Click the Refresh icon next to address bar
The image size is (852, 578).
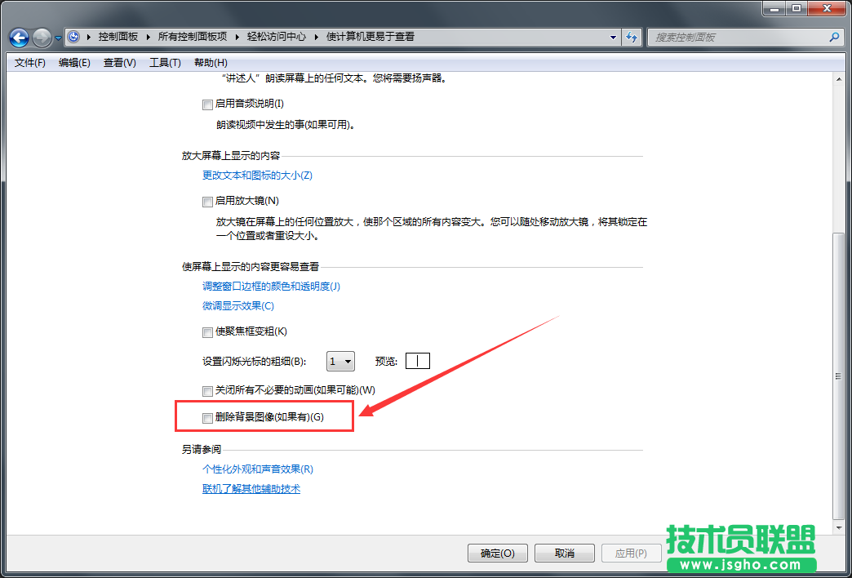click(x=632, y=37)
